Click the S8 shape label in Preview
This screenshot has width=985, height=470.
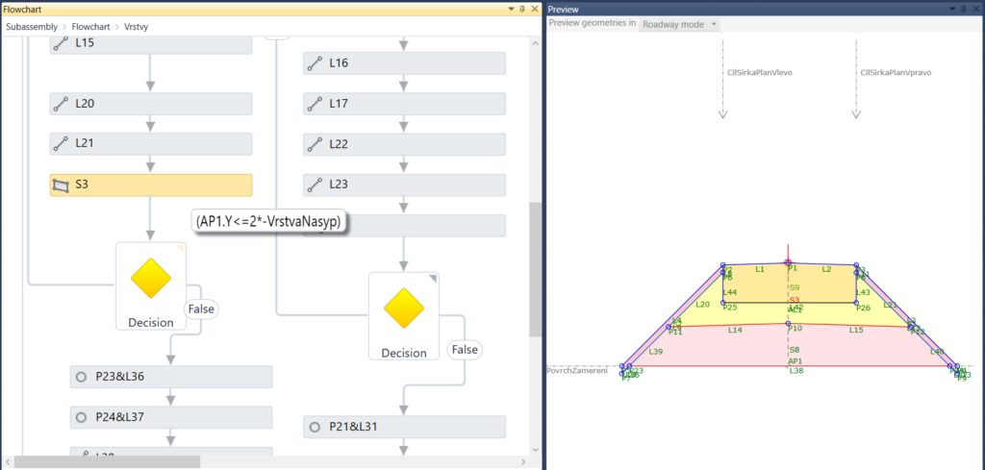795,350
